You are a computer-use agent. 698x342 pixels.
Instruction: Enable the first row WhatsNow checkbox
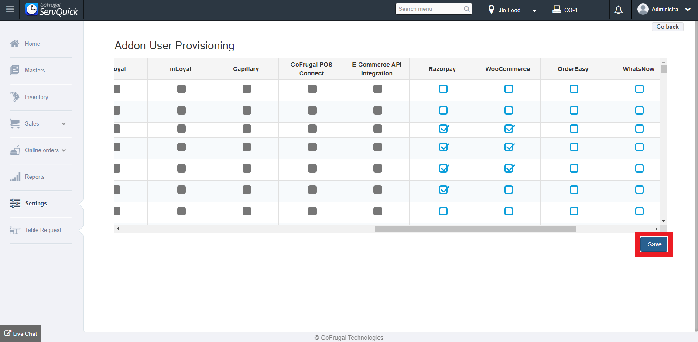pyautogui.click(x=640, y=89)
